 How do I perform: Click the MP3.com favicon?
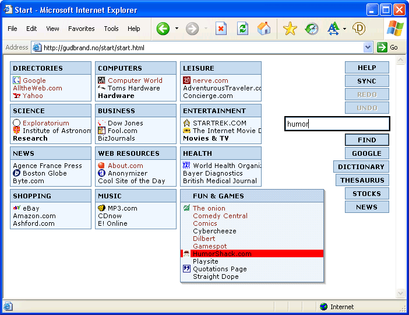point(101,208)
